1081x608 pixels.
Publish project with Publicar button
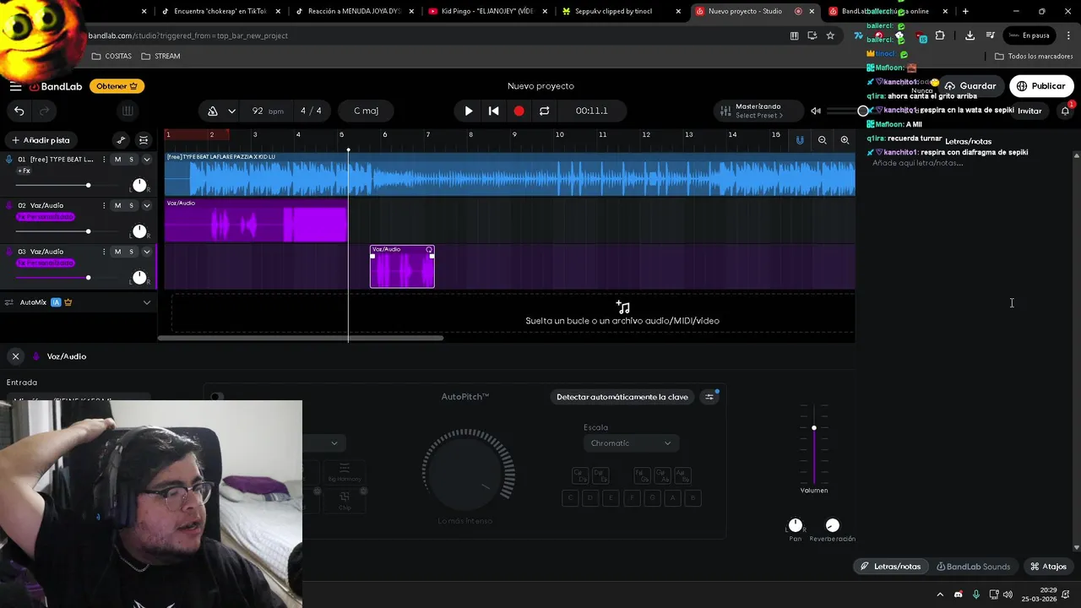[x=1040, y=86]
